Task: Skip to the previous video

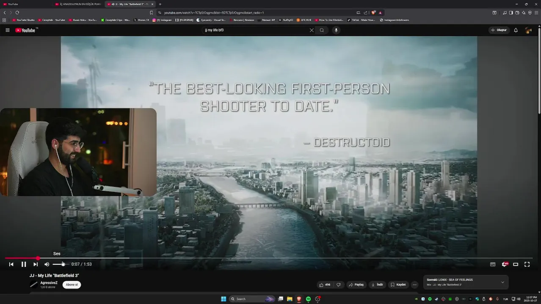Action: click(x=11, y=264)
